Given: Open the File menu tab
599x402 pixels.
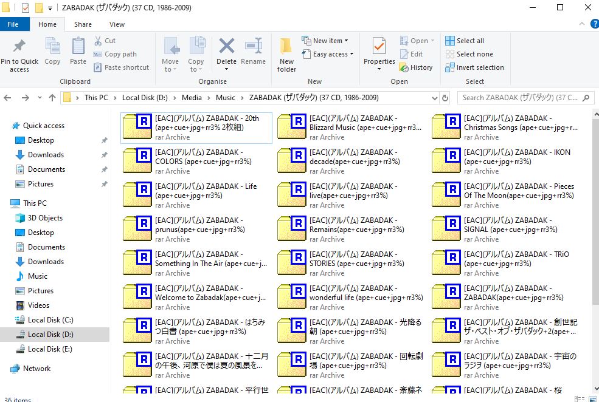Looking at the screenshot, I should click(x=13, y=24).
